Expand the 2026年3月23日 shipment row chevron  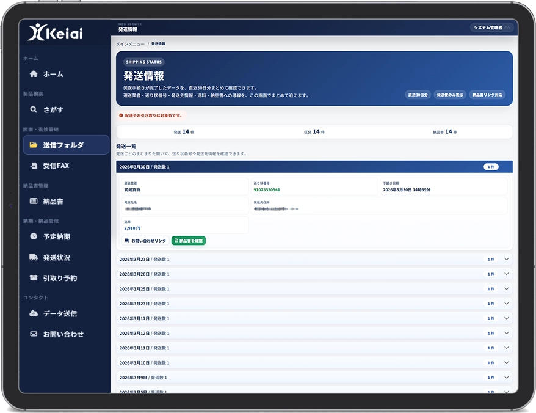pos(507,303)
